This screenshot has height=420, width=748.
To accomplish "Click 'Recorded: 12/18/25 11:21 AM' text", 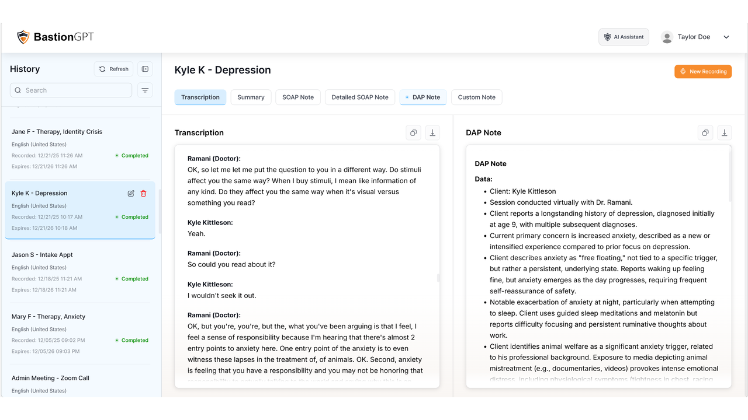I will tap(47, 279).
